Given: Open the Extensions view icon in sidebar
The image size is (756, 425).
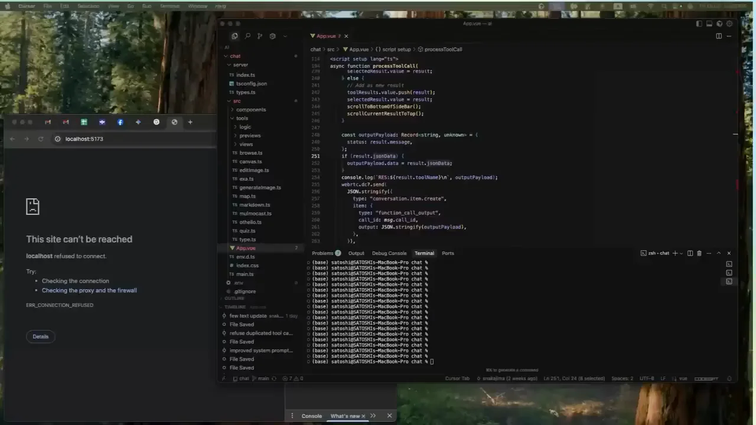Looking at the screenshot, I should click(x=272, y=36).
